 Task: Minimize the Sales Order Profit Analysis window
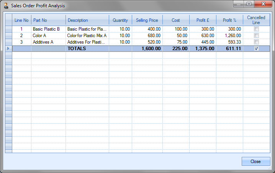[239, 4]
